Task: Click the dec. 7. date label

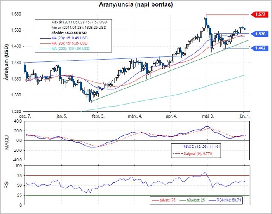Action: 25,116
